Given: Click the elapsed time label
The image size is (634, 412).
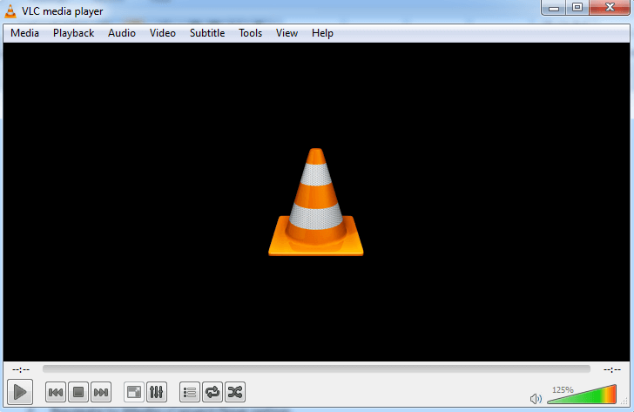Looking at the screenshot, I should tap(21, 369).
